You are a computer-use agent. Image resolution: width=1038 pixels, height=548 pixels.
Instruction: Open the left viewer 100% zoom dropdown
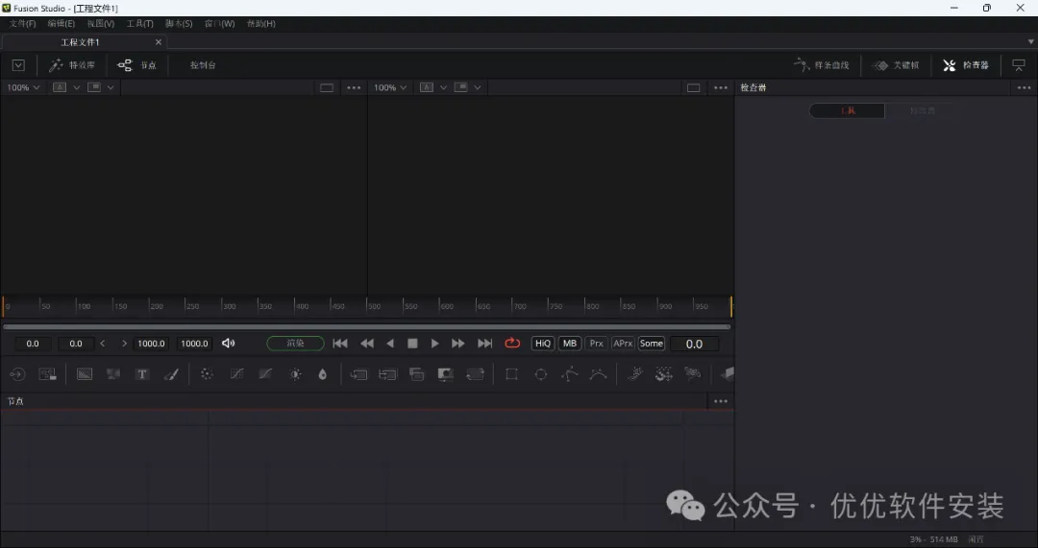(x=23, y=87)
